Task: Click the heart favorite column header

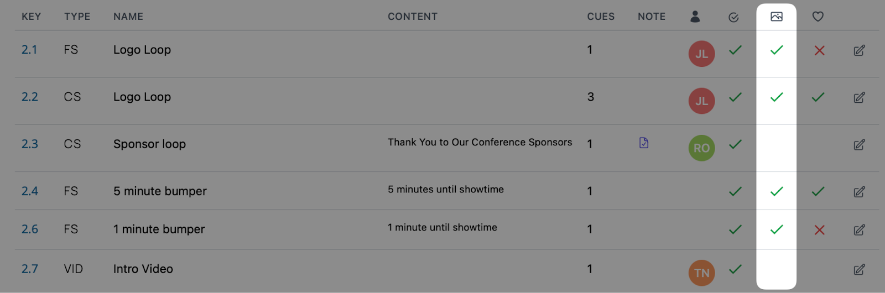Action: 818,17
